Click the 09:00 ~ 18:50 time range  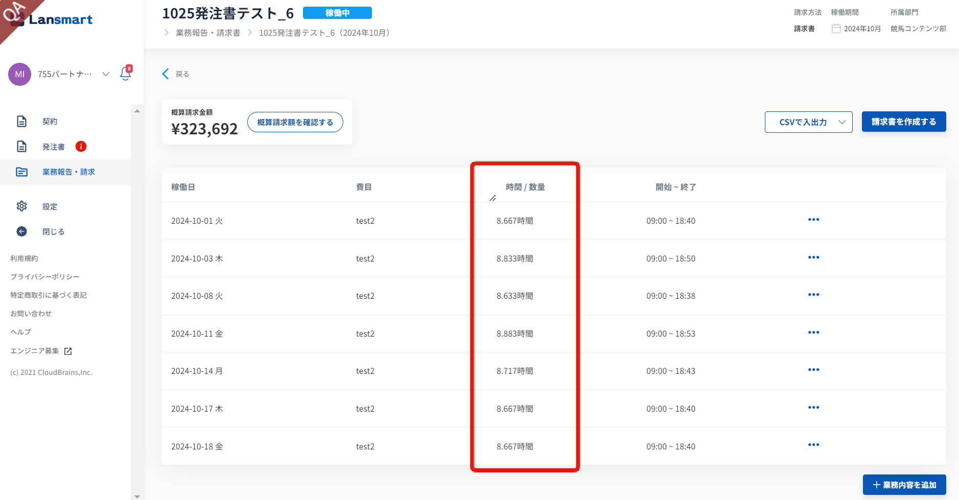click(671, 258)
